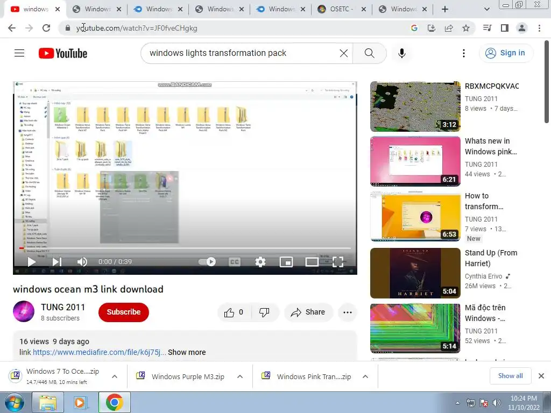Toggle closed captions
This screenshot has height=413, width=551.
coord(235,262)
